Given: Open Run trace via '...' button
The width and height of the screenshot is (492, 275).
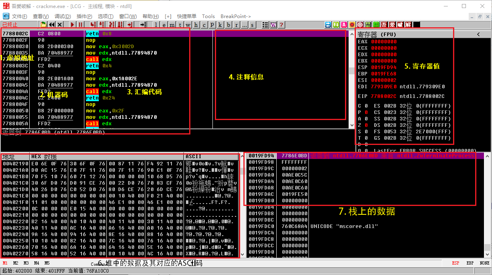Looking at the screenshot, I should coord(245,25).
